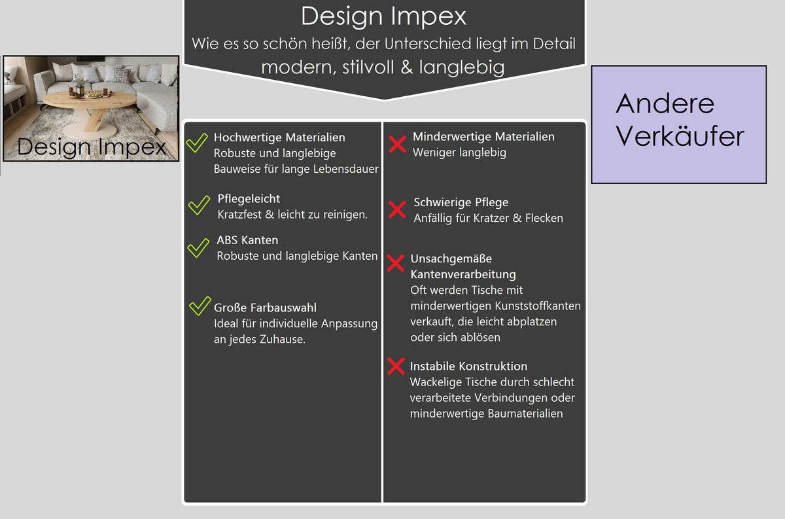Click the red X next to Schwierige Pflege

tap(397, 209)
